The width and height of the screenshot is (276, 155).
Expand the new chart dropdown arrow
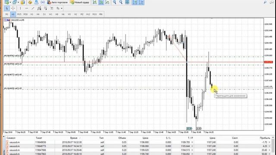pos(10,2)
